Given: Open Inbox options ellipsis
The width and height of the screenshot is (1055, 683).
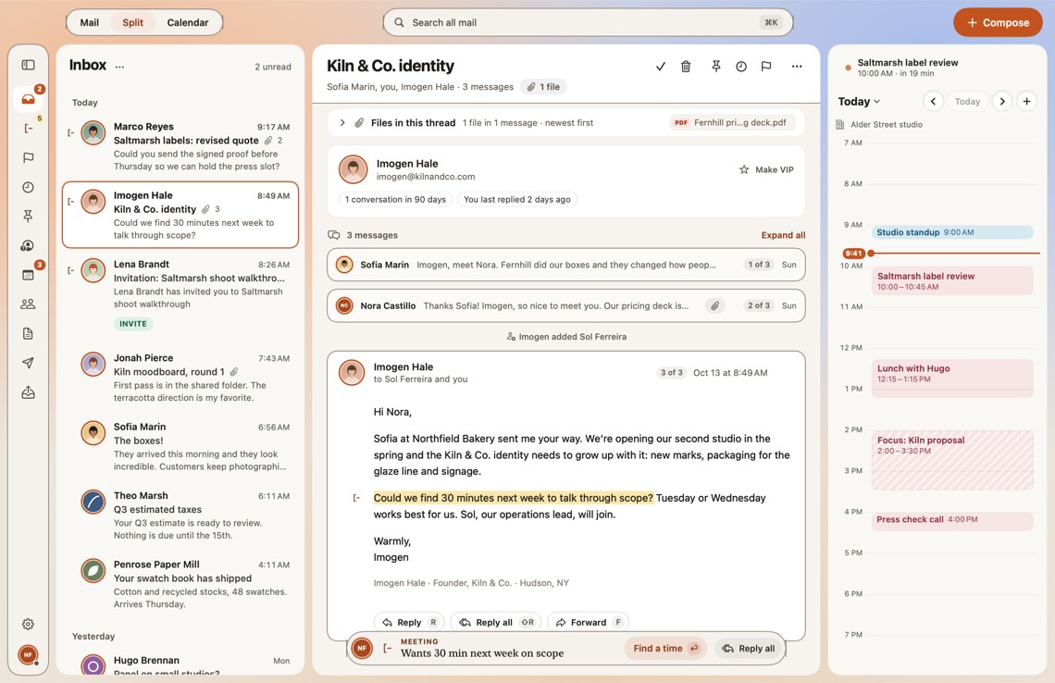Looking at the screenshot, I should point(119,67).
